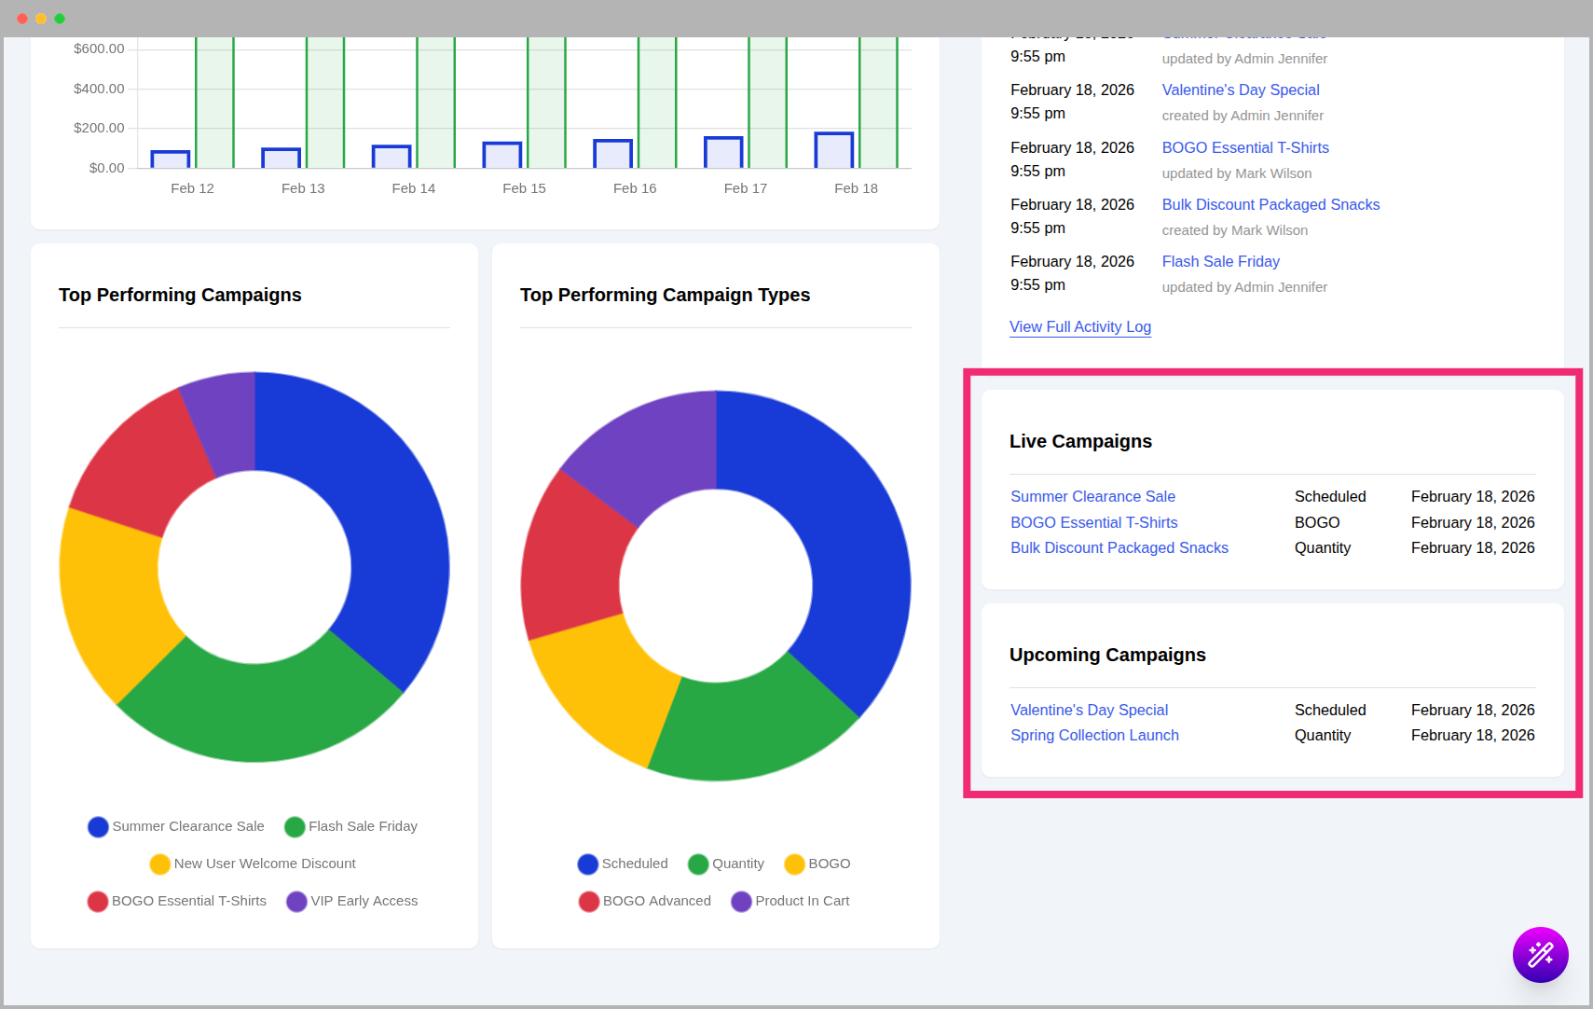The width and height of the screenshot is (1593, 1009).
Task: Open Summer Clearance Sale from Live Campaigns
Action: pyautogui.click(x=1092, y=496)
